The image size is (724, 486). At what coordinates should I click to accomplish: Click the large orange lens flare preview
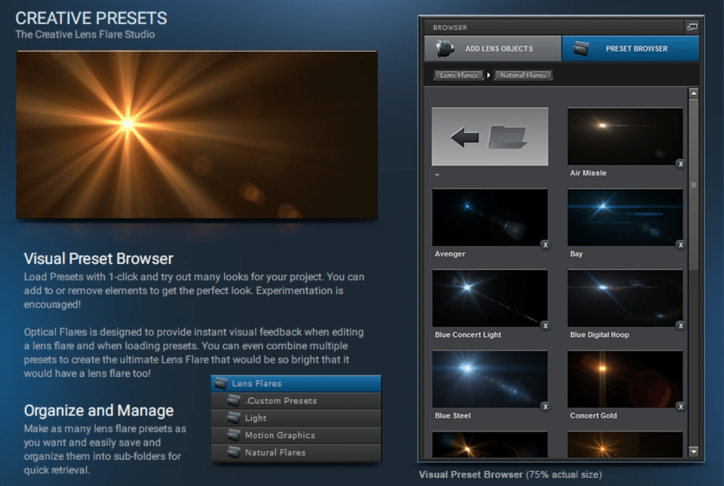196,135
